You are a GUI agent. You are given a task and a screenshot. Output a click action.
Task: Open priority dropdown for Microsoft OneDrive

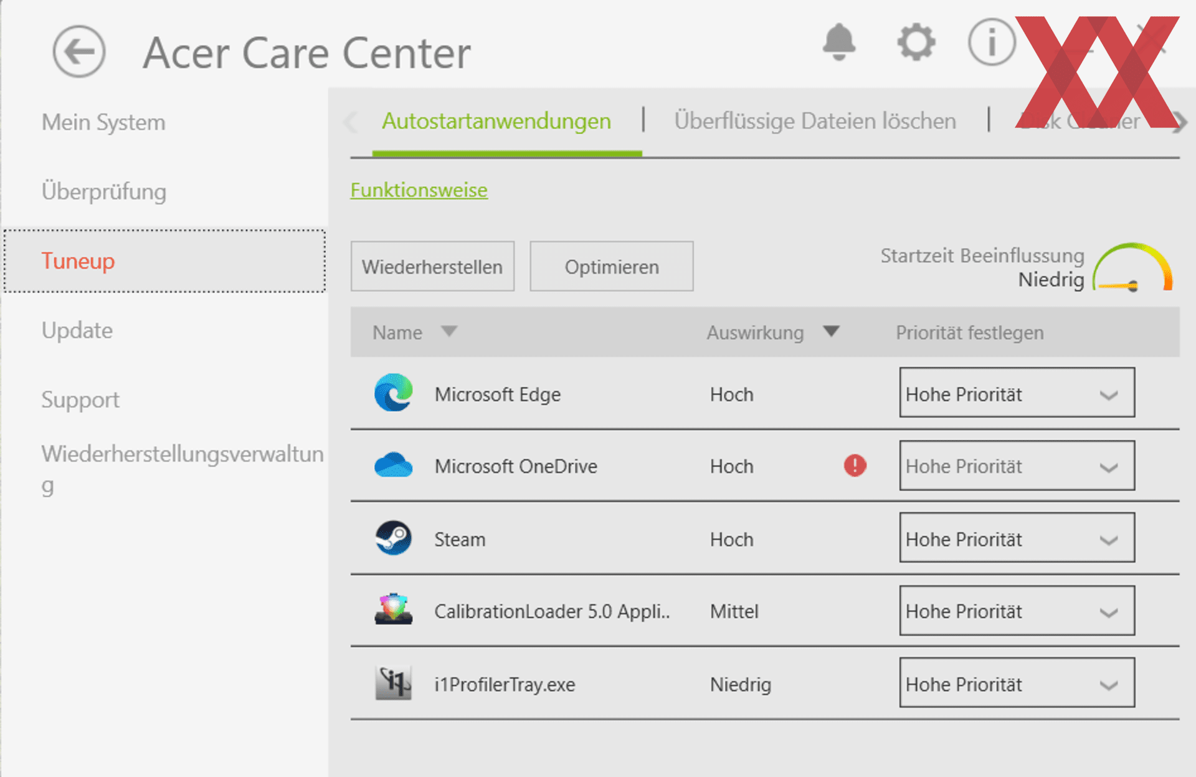pos(1017,465)
